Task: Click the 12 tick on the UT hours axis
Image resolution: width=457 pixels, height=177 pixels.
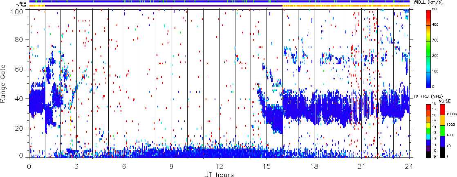Action: [219, 167]
